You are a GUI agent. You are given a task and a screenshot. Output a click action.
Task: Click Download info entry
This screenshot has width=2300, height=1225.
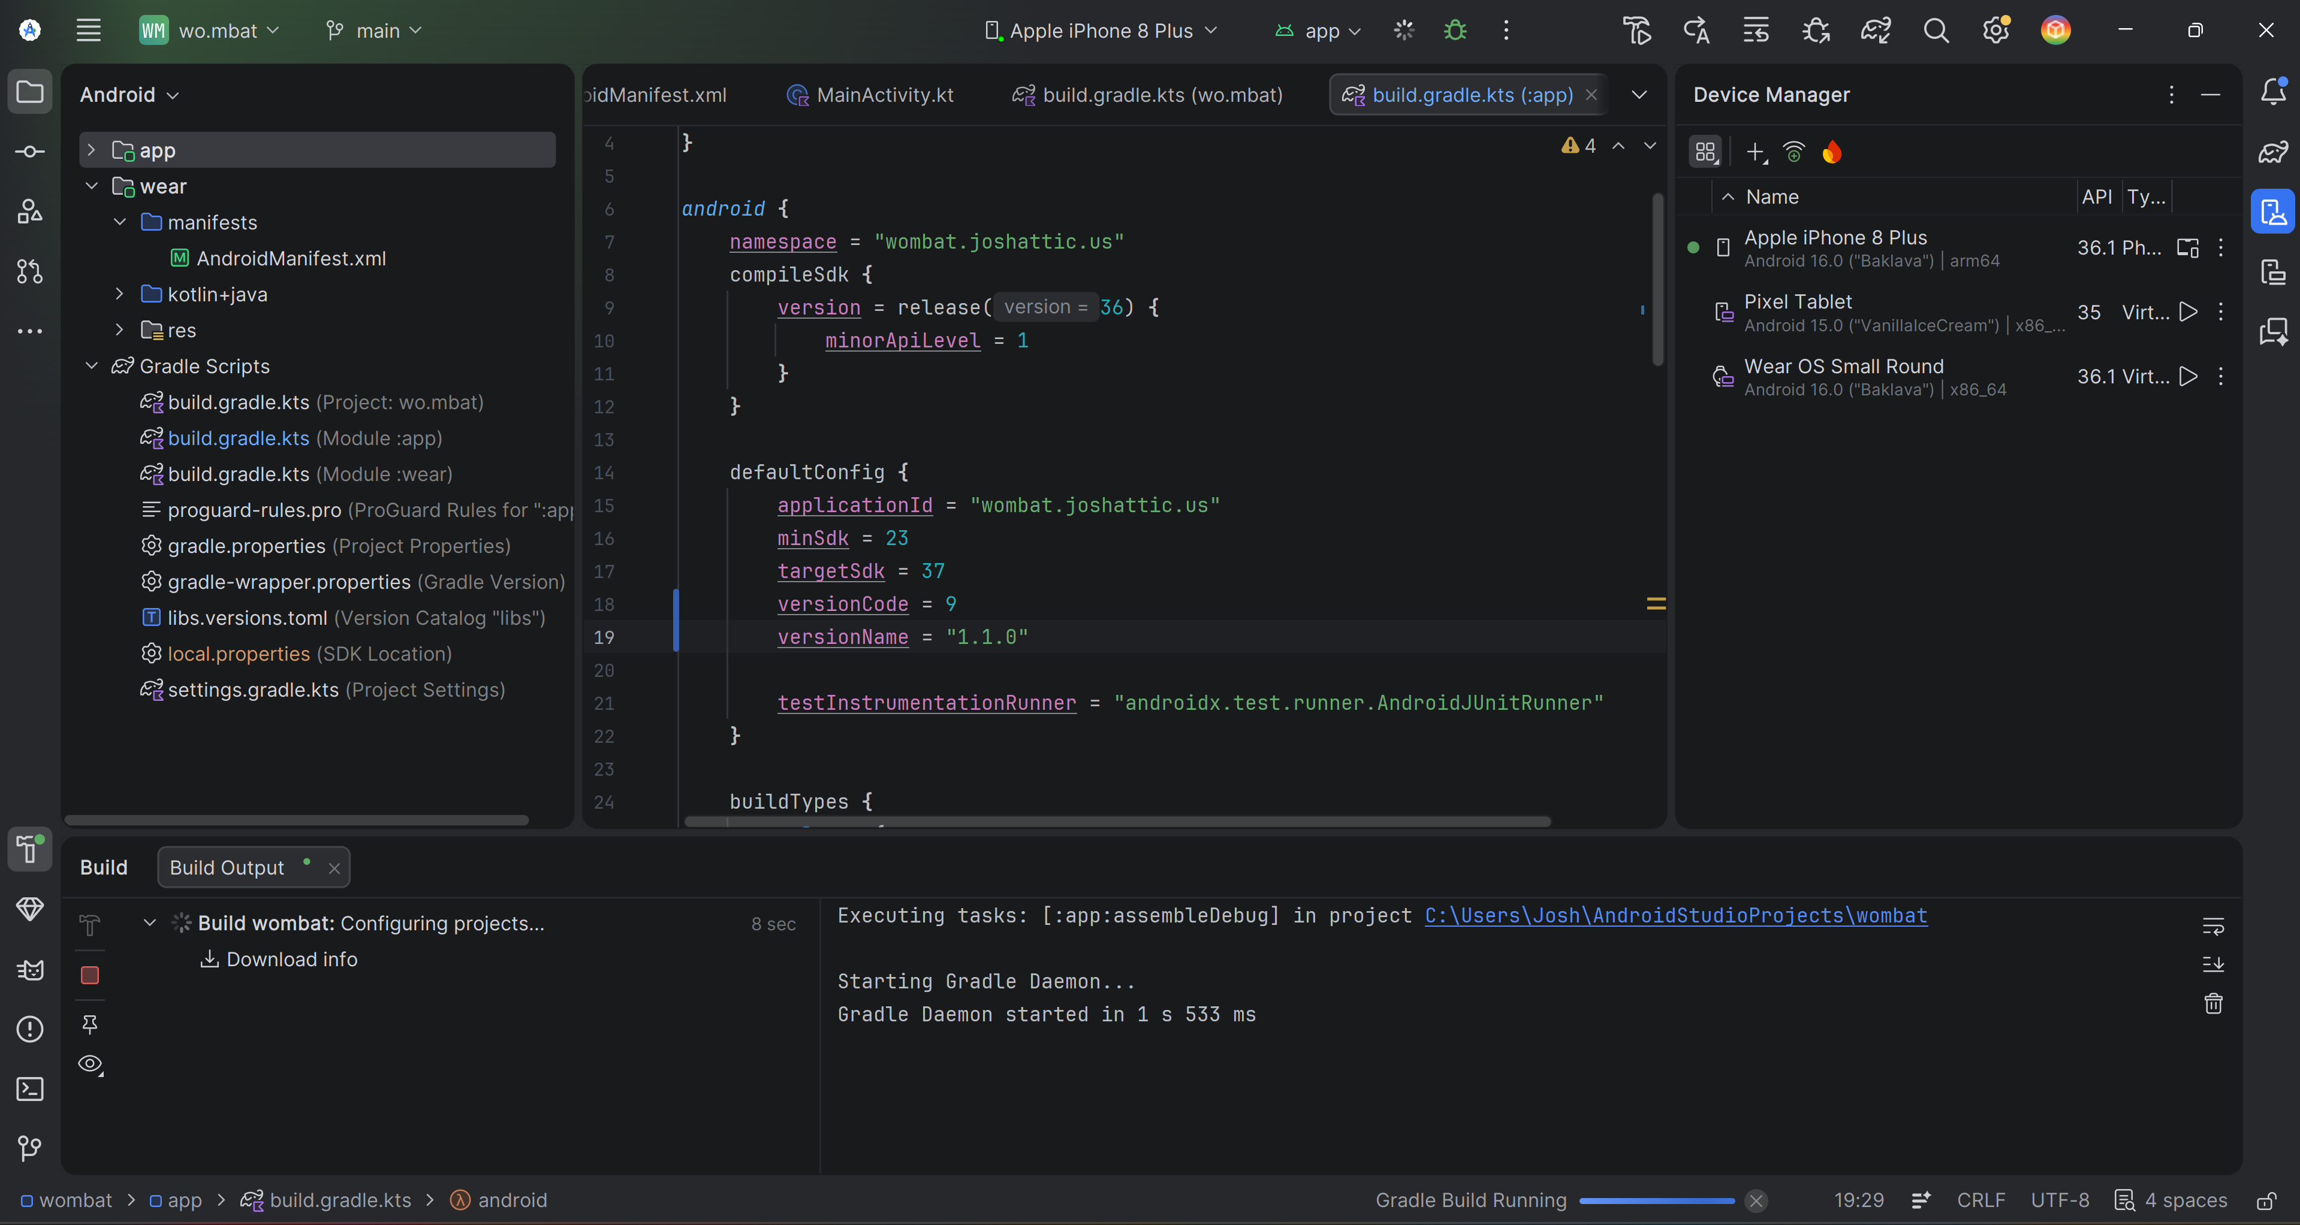coord(279,959)
